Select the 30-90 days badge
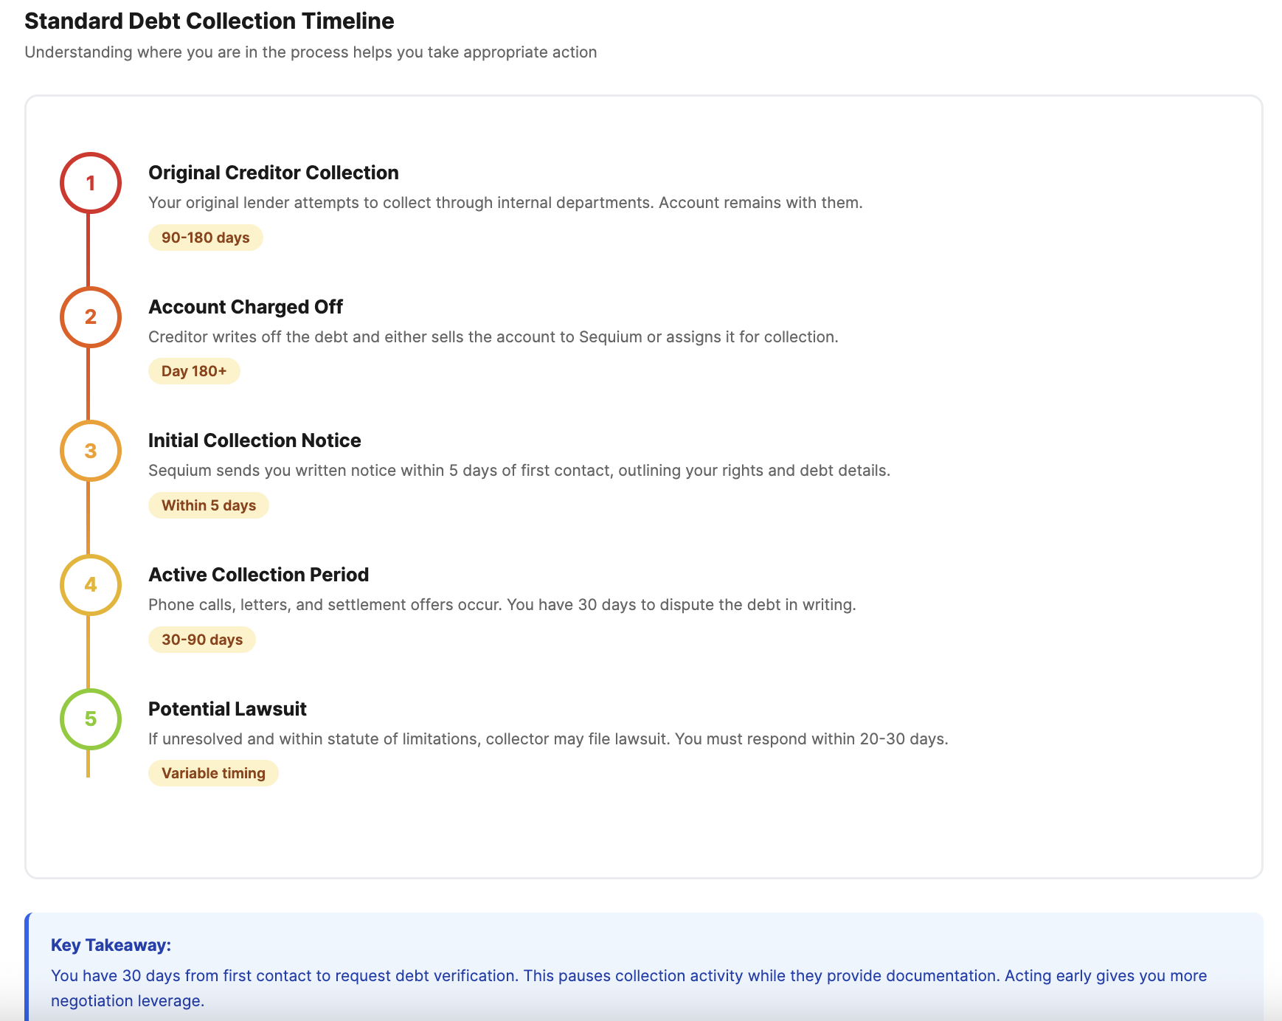 point(202,640)
